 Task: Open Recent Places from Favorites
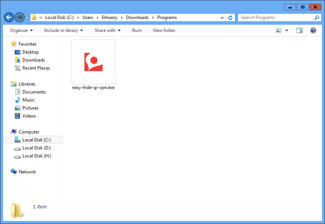point(36,68)
